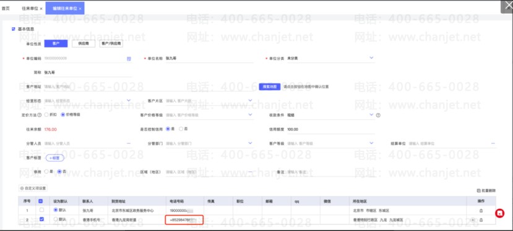Select the 编辑往来单位 tab

click(x=65, y=9)
